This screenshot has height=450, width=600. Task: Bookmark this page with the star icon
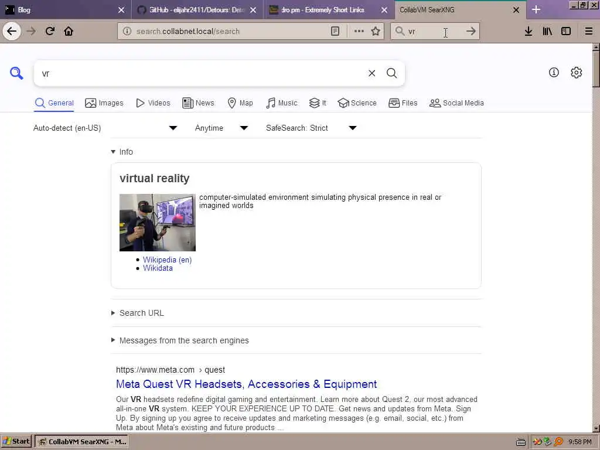(x=376, y=31)
